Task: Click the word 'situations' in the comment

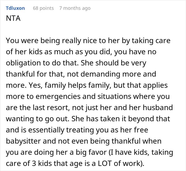Action: point(114,97)
